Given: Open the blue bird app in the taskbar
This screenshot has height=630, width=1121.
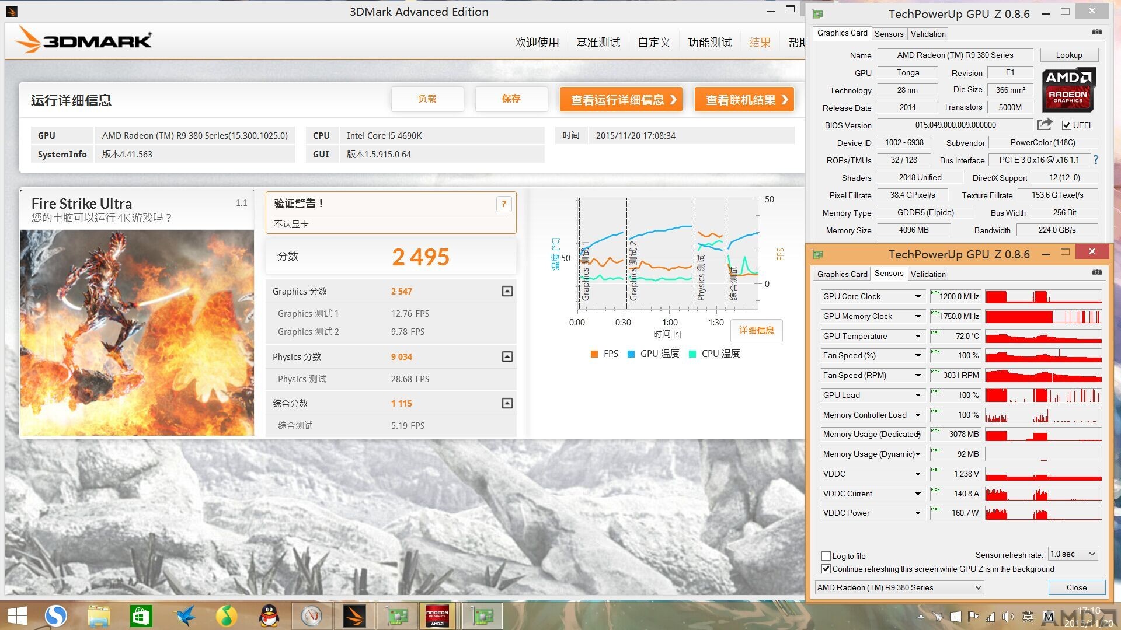Looking at the screenshot, I should pos(185,615).
